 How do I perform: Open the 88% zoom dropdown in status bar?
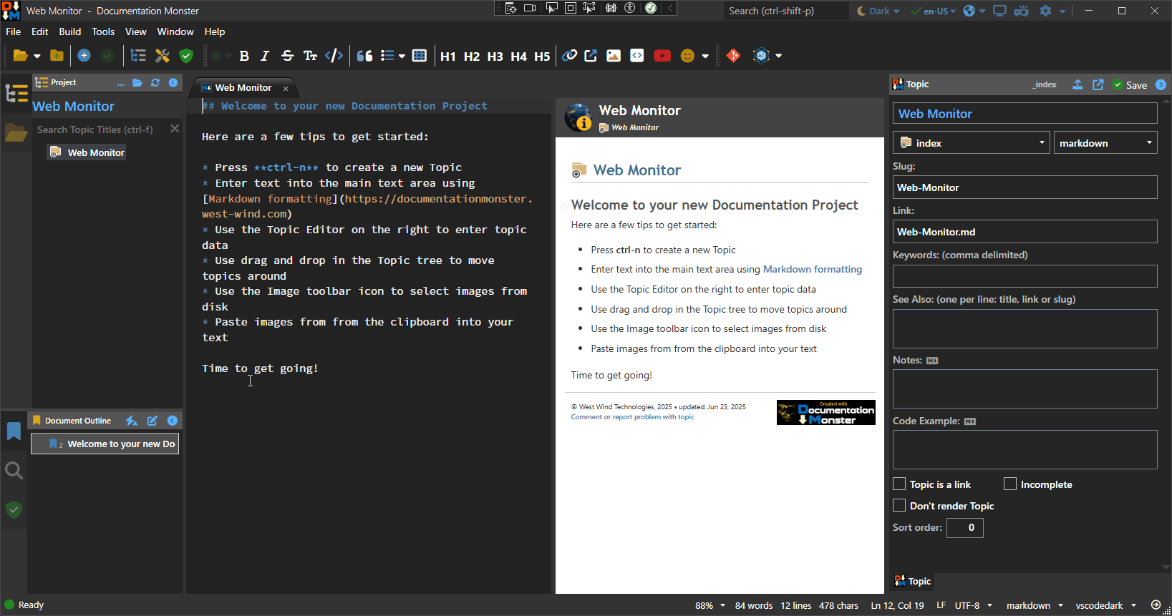[x=710, y=605]
